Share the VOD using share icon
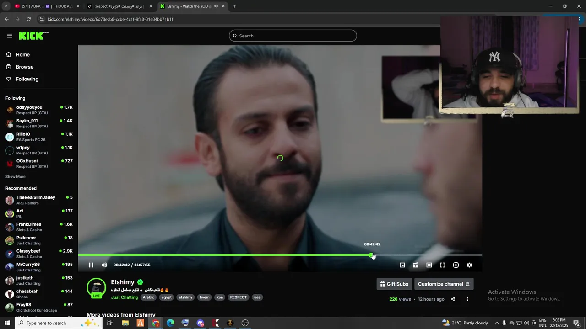Viewport: 586px width, 329px height. (x=453, y=299)
